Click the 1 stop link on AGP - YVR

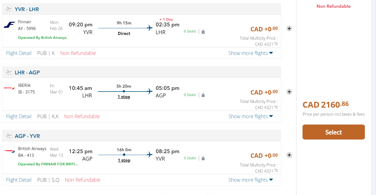pyautogui.click(x=124, y=160)
